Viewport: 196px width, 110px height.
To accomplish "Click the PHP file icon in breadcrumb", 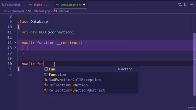I will click(x=30, y=11).
